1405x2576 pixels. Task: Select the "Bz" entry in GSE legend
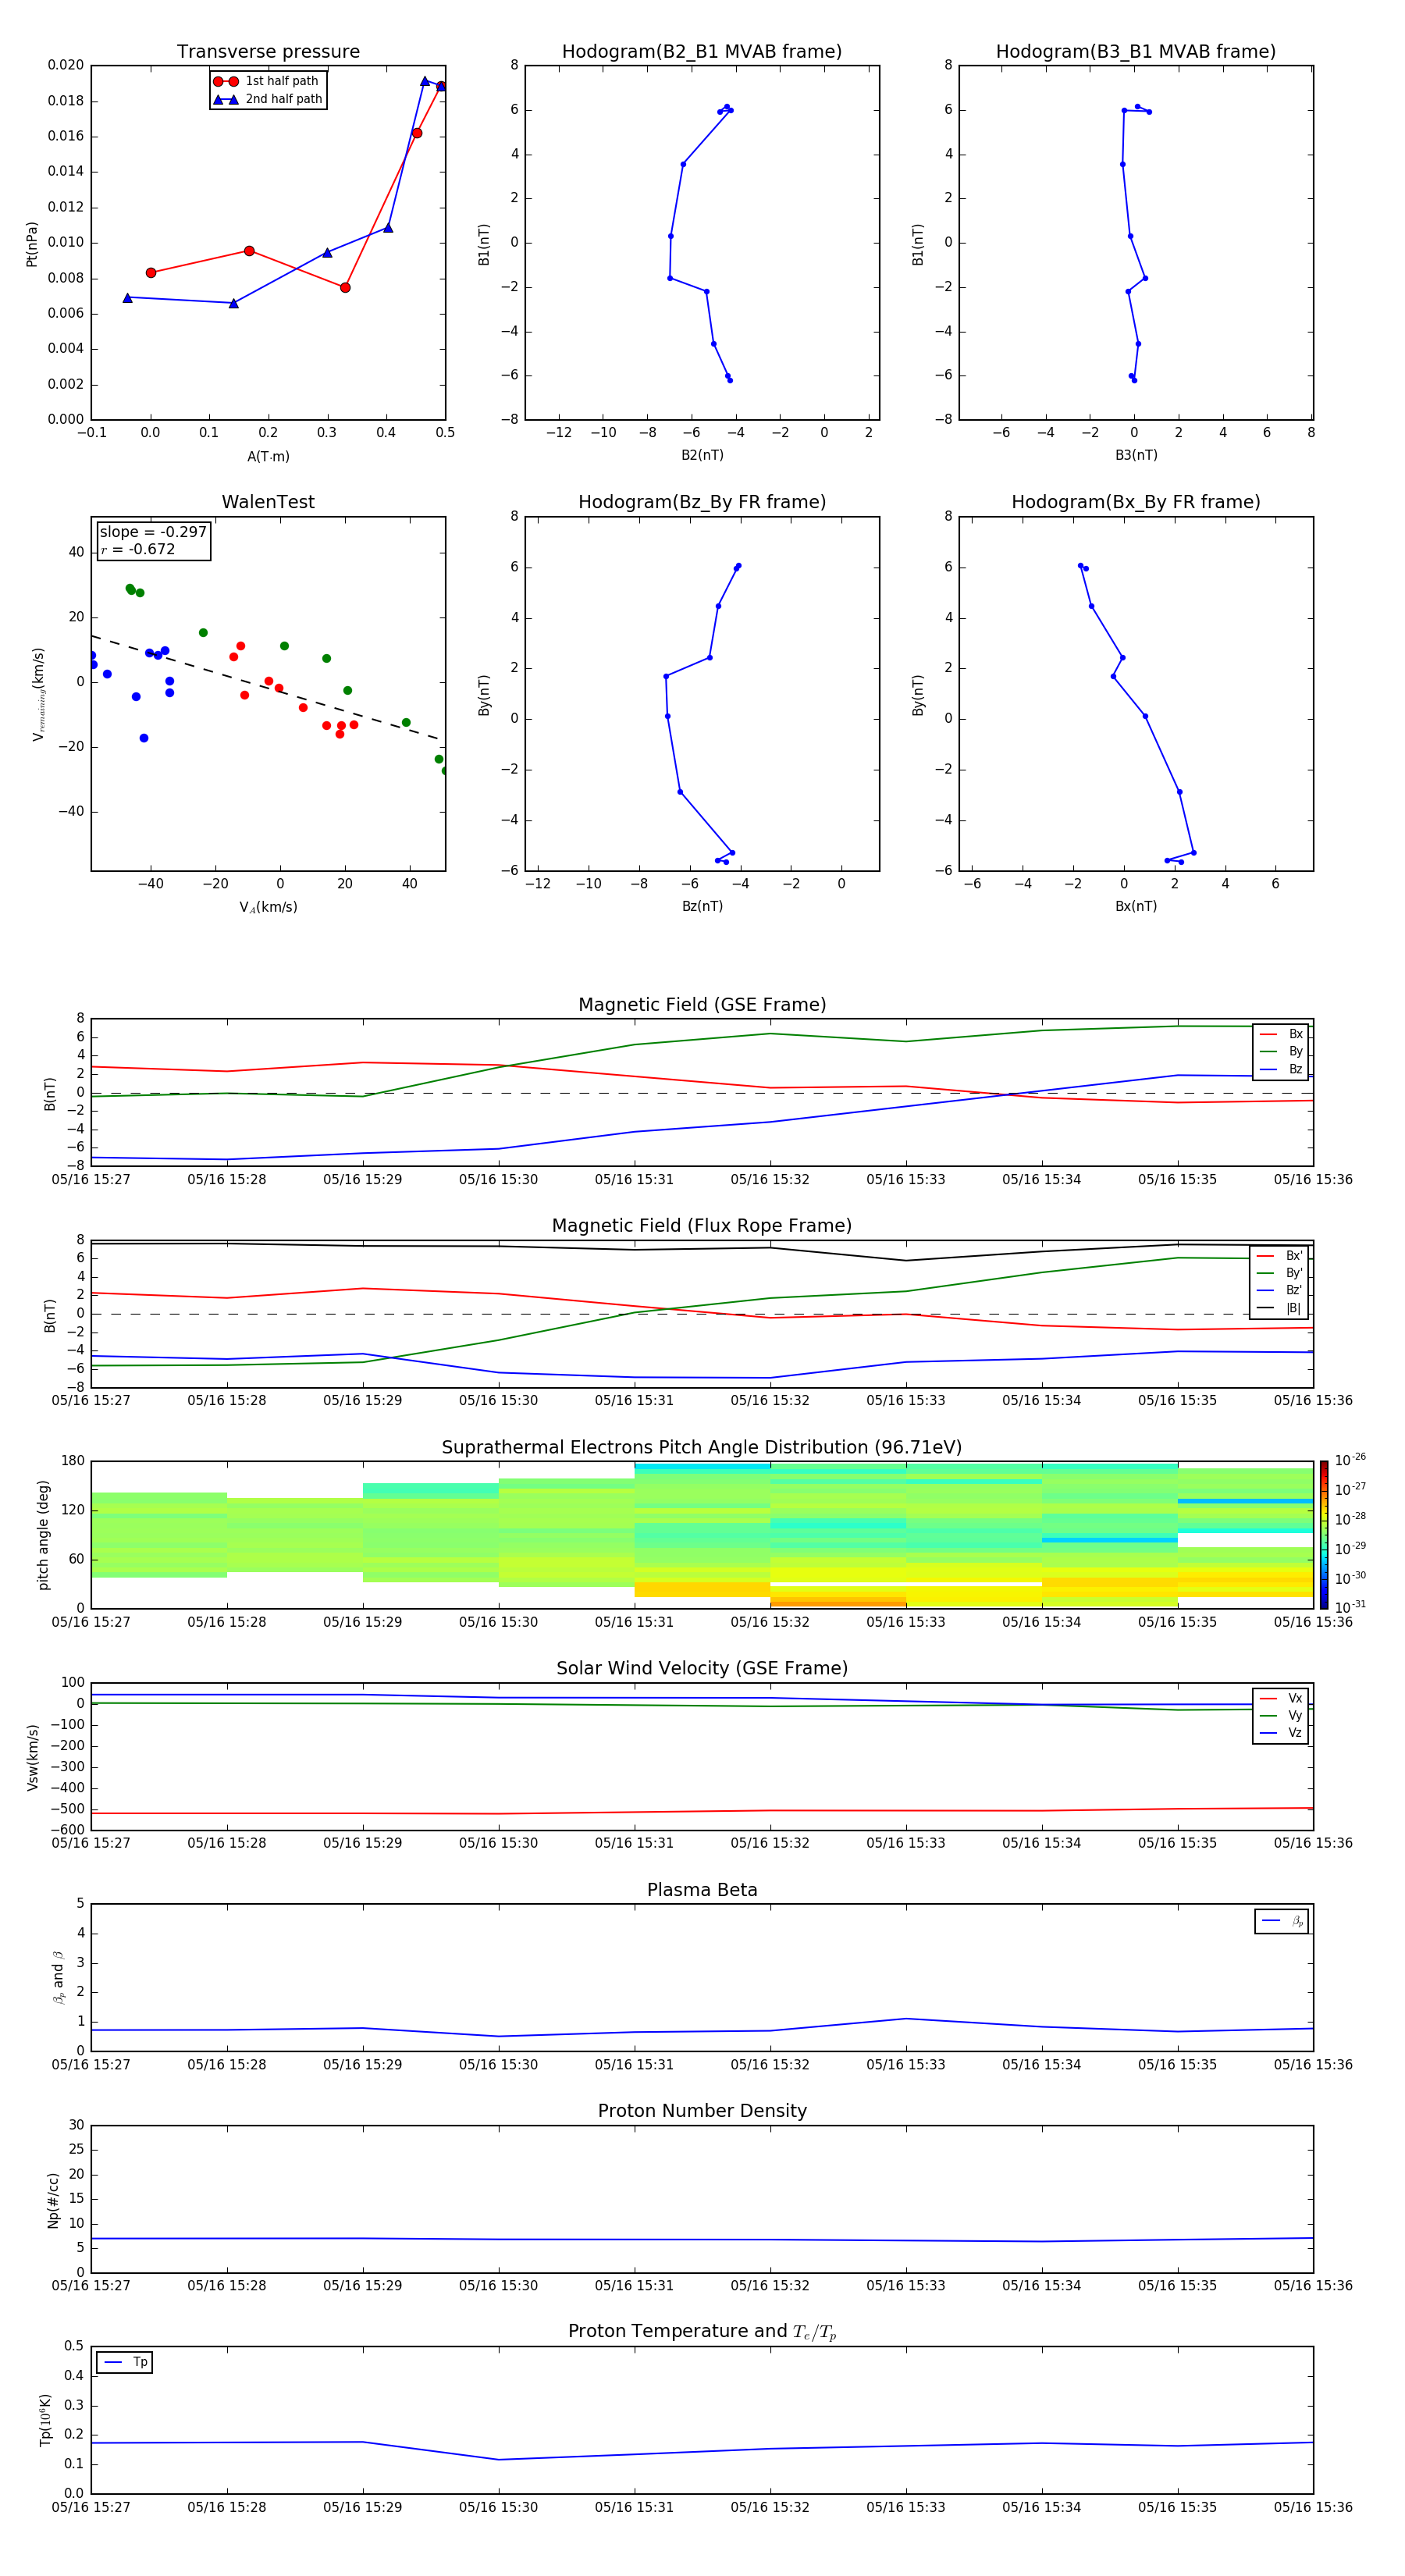point(1281,1069)
